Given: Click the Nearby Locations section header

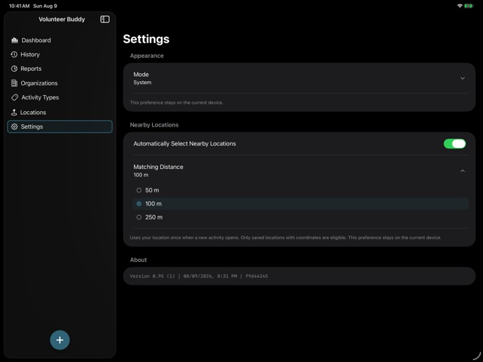Looking at the screenshot, I should point(154,124).
